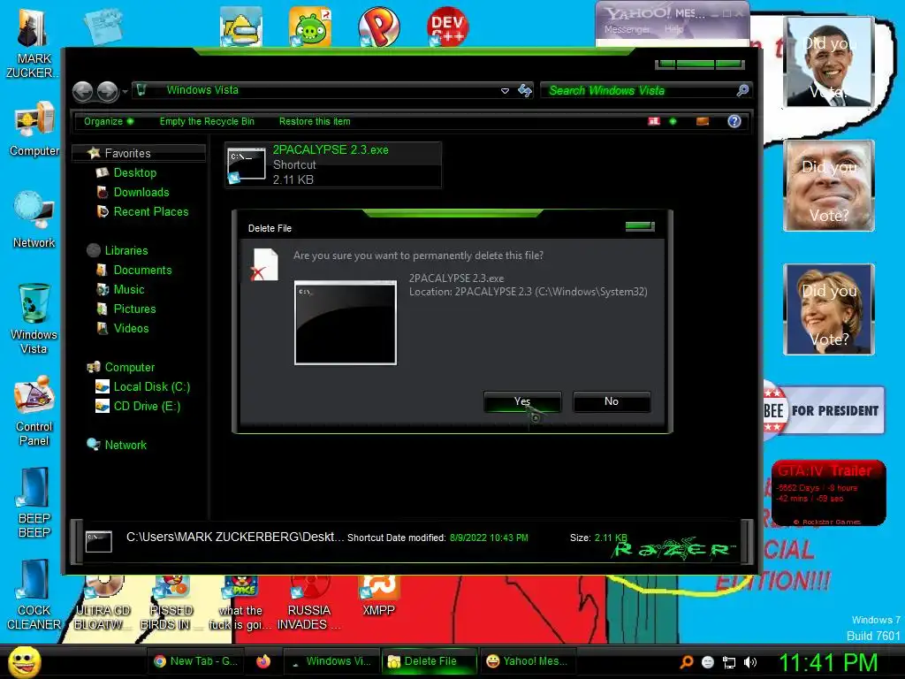
Task: Switch to New Tab Chrome taskbar button
Action: point(195,661)
